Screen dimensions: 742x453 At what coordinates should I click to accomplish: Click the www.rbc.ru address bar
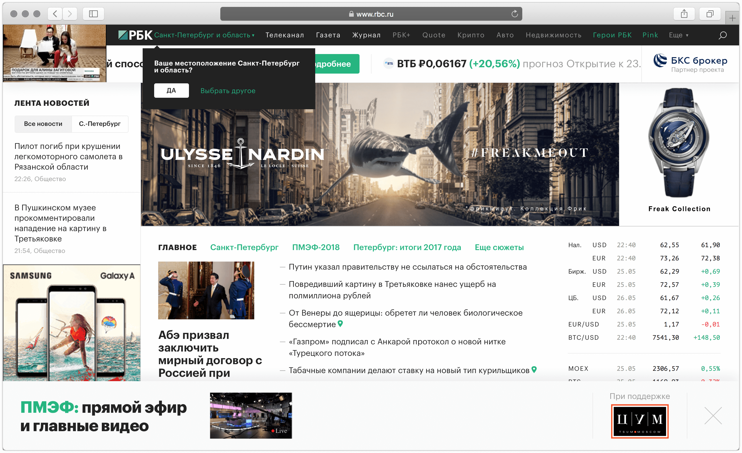(x=371, y=14)
